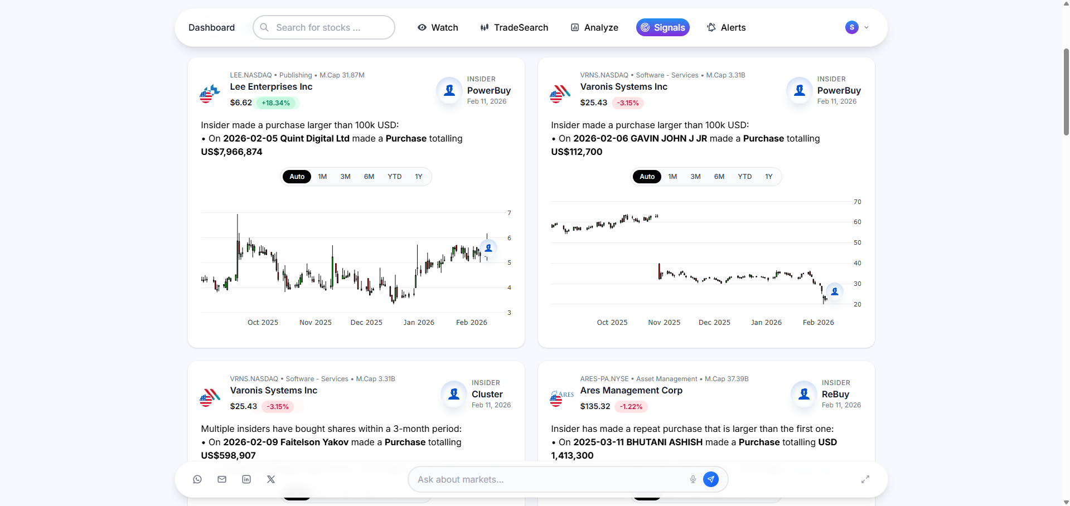Screen dimensions: 1070x506
Task: Click the insider marker on Lee Enterprises chart
Action: click(x=488, y=248)
